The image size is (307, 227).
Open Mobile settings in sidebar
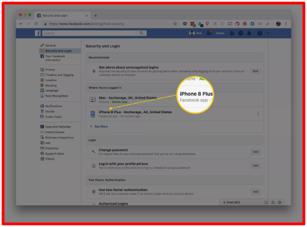click(47, 112)
